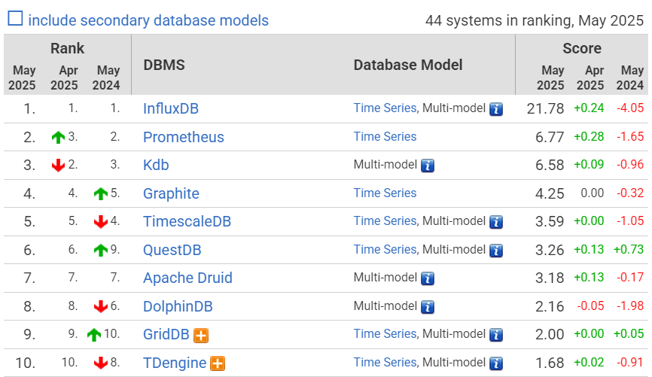The width and height of the screenshot is (652, 377).
Task: Open the TDengine link
Action: tap(175, 363)
